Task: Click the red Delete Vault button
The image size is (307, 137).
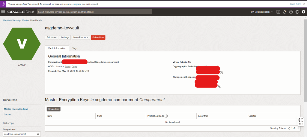Action: [x=98, y=37]
